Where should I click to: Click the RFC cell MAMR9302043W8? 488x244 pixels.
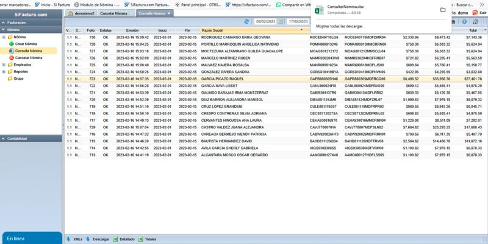coord(325,58)
